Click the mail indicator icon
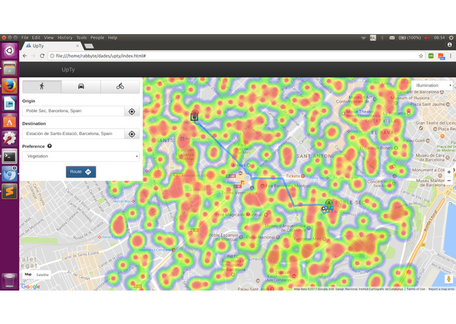This screenshot has height=324, width=456. (x=392, y=38)
